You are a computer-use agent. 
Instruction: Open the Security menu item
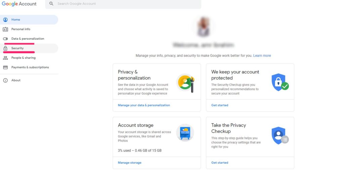[x=17, y=48]
